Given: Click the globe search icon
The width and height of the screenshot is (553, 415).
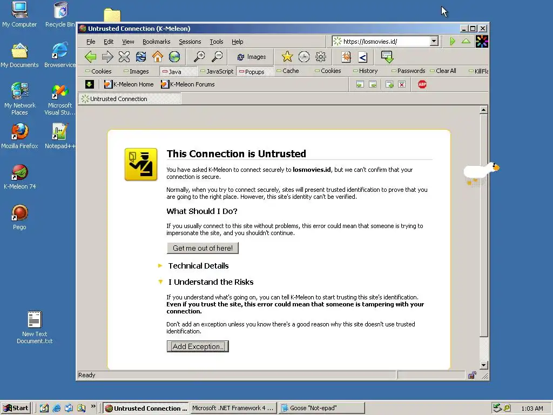Looking at the screenshot, I should 174,57.
